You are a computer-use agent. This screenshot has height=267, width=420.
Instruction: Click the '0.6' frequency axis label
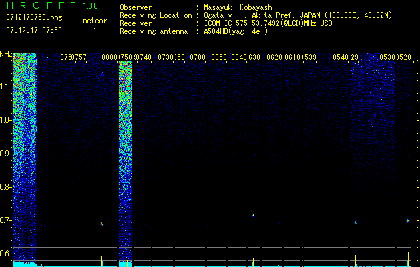pyautogui.click(x=5, y=254)
